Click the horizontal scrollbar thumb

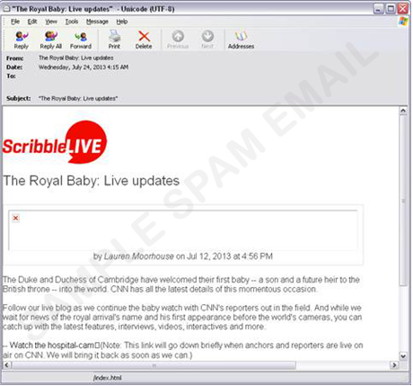(154, 365)
